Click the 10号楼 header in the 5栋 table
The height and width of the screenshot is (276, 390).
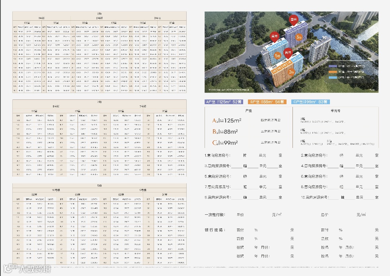[56, 190]
